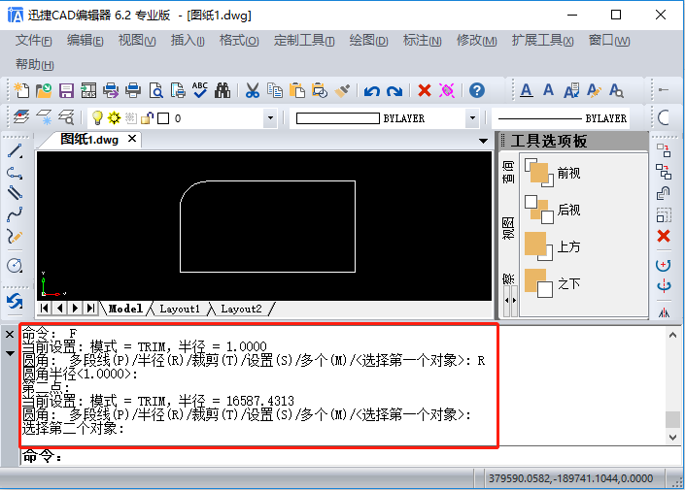Click the Open file icon
The width and height of the screenshot is (685, 490).
pyautogui.click(x=44, y=90)
